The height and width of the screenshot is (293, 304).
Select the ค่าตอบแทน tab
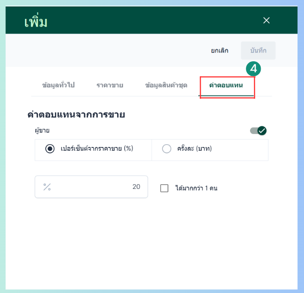pos(226,85)
